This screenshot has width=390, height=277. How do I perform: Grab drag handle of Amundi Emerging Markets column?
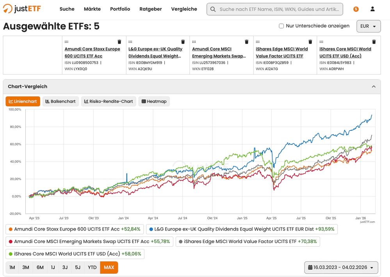click(x=194, y=42)
